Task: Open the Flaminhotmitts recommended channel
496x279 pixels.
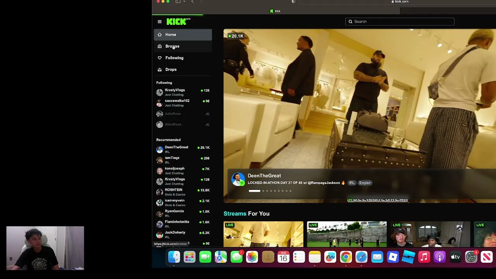Action: pyautogui.click(x=183, y=224)
